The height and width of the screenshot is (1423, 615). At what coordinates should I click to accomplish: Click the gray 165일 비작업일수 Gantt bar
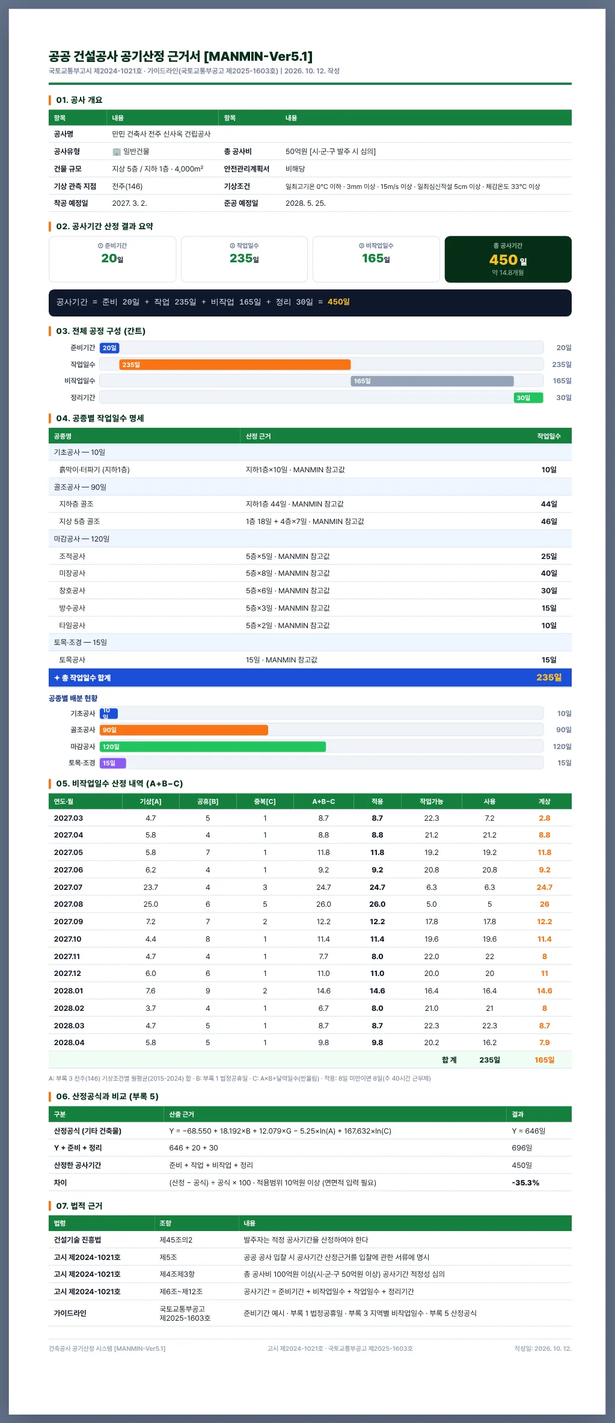click(432, 381)
